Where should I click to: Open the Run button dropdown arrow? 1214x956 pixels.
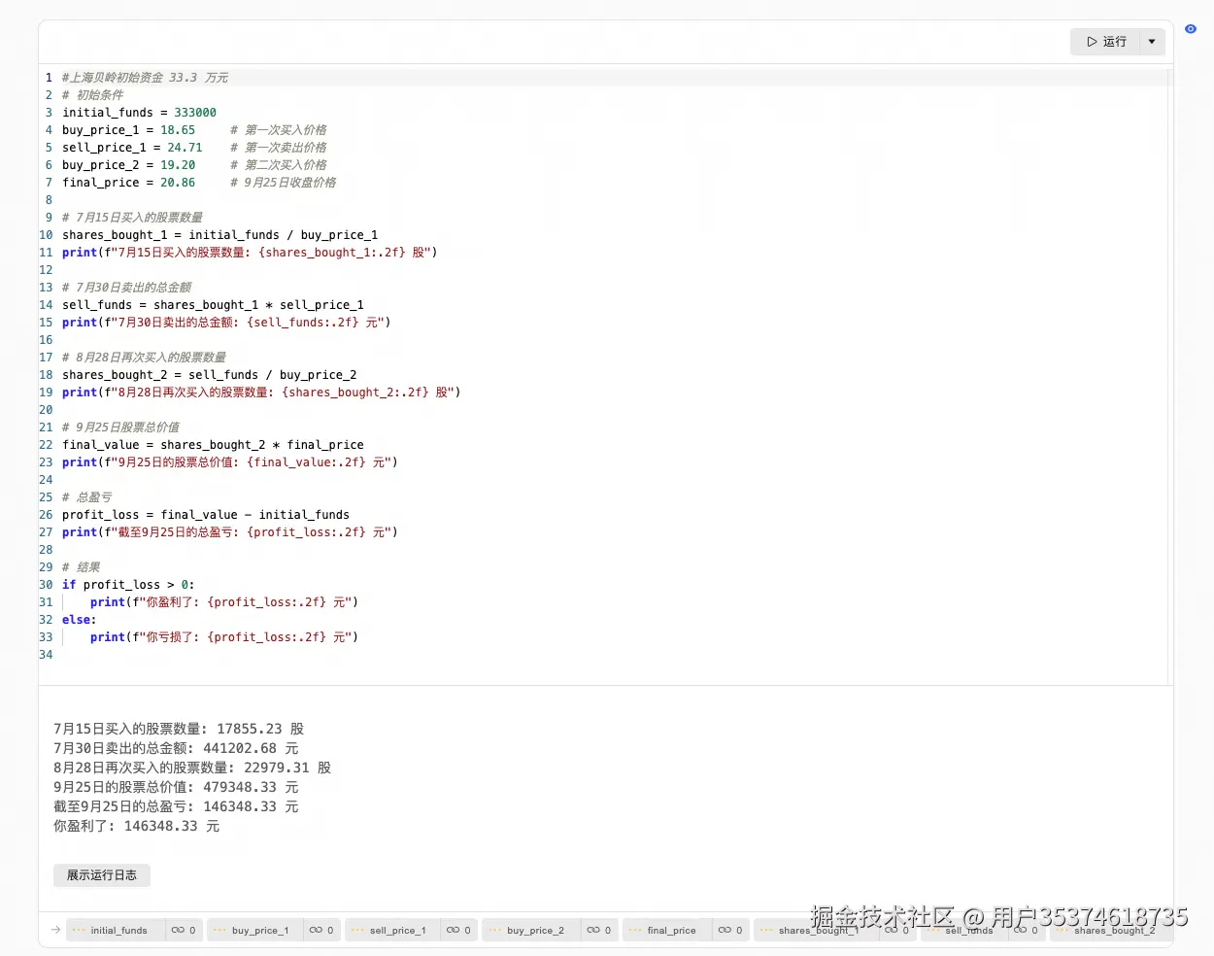[x=1152, y=42]
